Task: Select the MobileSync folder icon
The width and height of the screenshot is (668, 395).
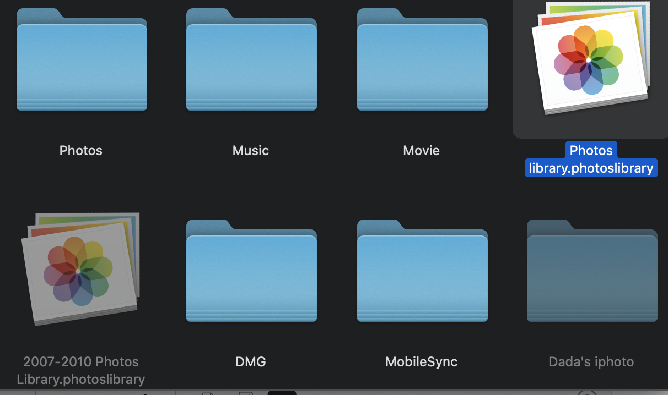Action: pos(422,271)
